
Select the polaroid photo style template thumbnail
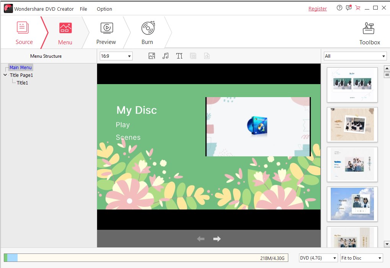point(352,125)
